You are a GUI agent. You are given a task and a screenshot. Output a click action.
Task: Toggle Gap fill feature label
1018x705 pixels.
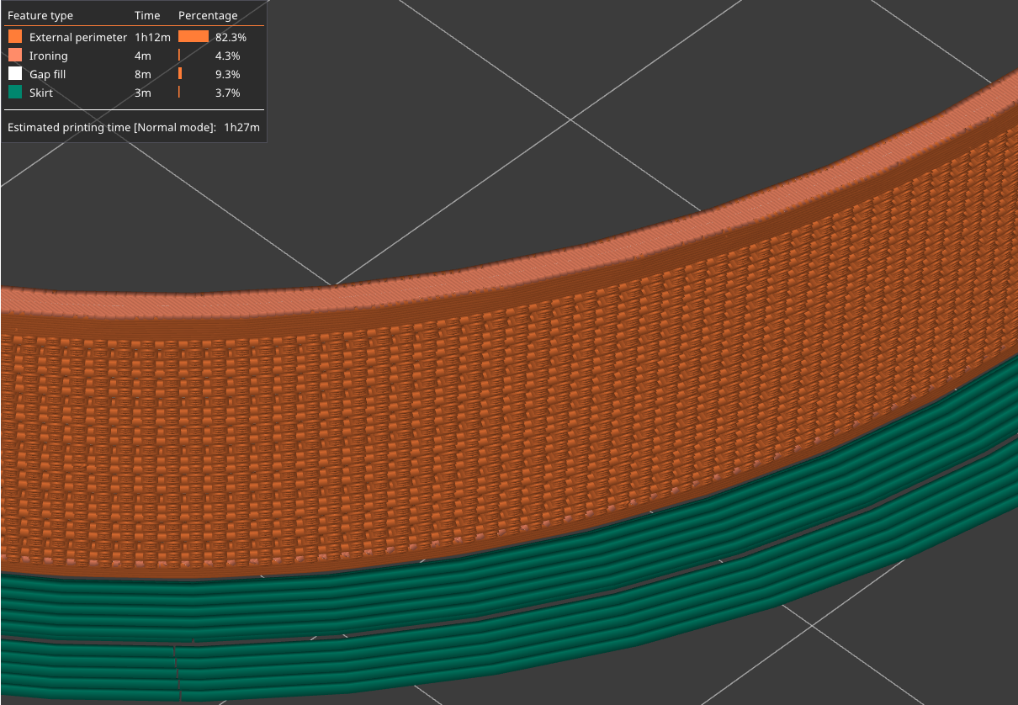point(47,74)
